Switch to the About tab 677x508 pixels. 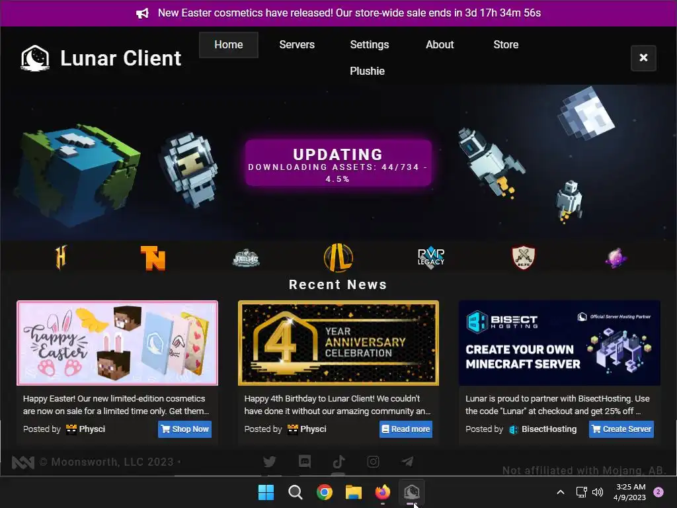pyautogui.click(x=440, y=45)
